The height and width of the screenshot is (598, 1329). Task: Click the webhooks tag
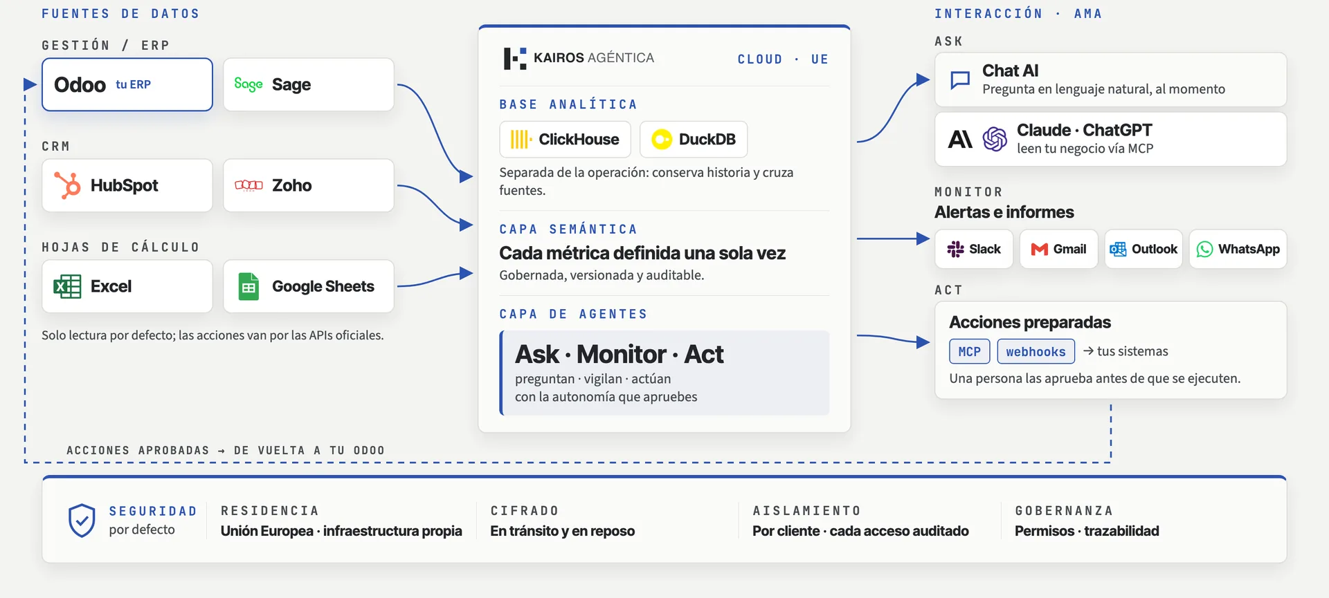click(x=1036, y=351)
